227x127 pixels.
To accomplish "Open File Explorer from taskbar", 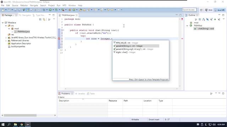I will [x=15, y=125].
